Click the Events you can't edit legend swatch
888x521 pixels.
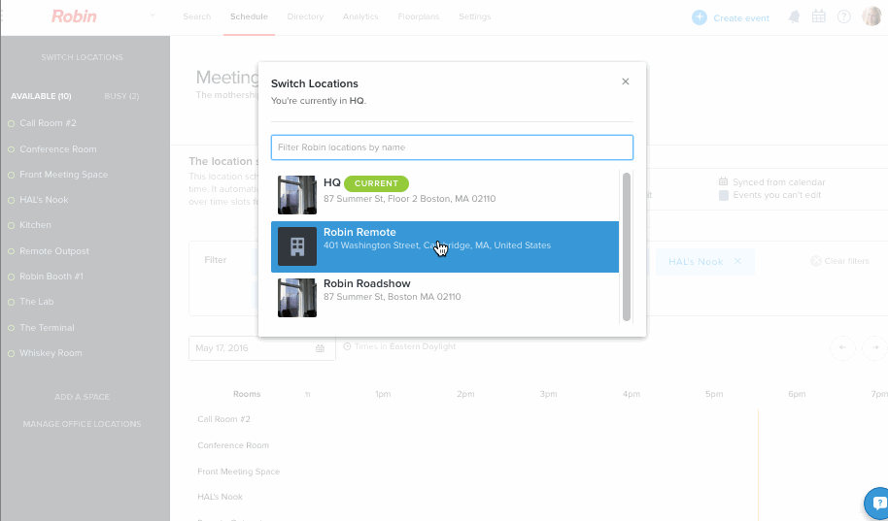coord(724,195)
